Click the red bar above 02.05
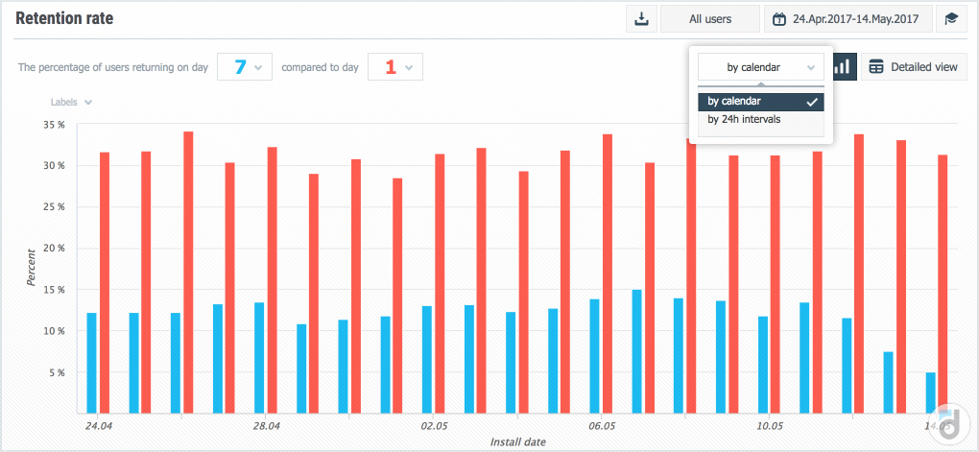The height and width of the screenshot is (452, 979). tap(440, 282)
